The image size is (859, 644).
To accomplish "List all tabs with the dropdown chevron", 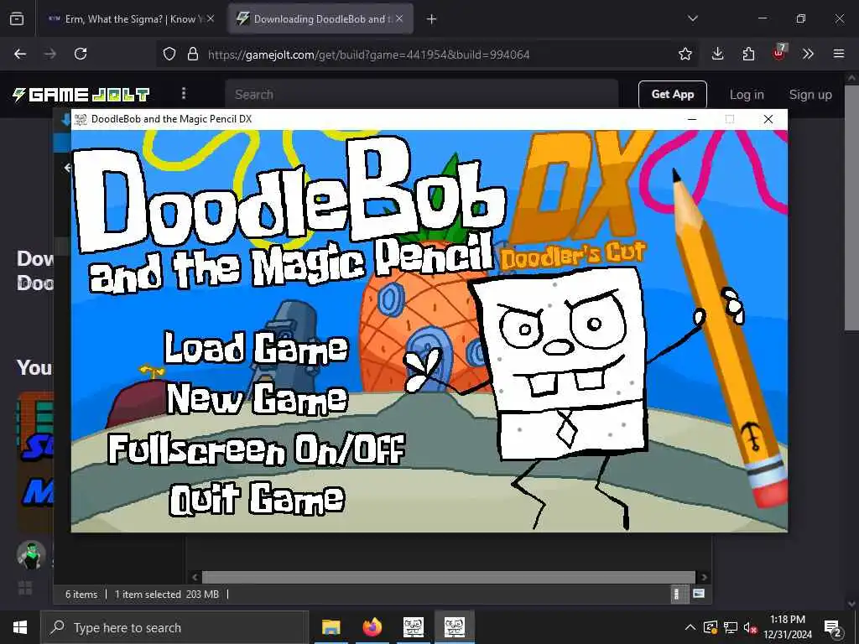I will 692,18.
